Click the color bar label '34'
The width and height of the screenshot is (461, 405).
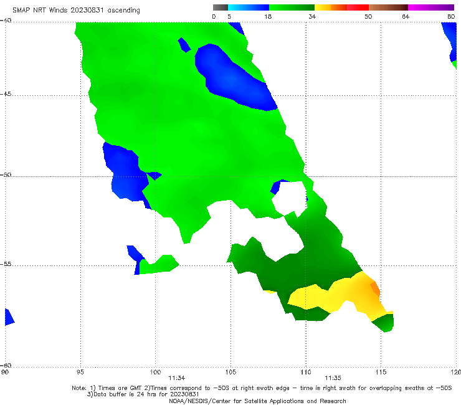point(312,16)
